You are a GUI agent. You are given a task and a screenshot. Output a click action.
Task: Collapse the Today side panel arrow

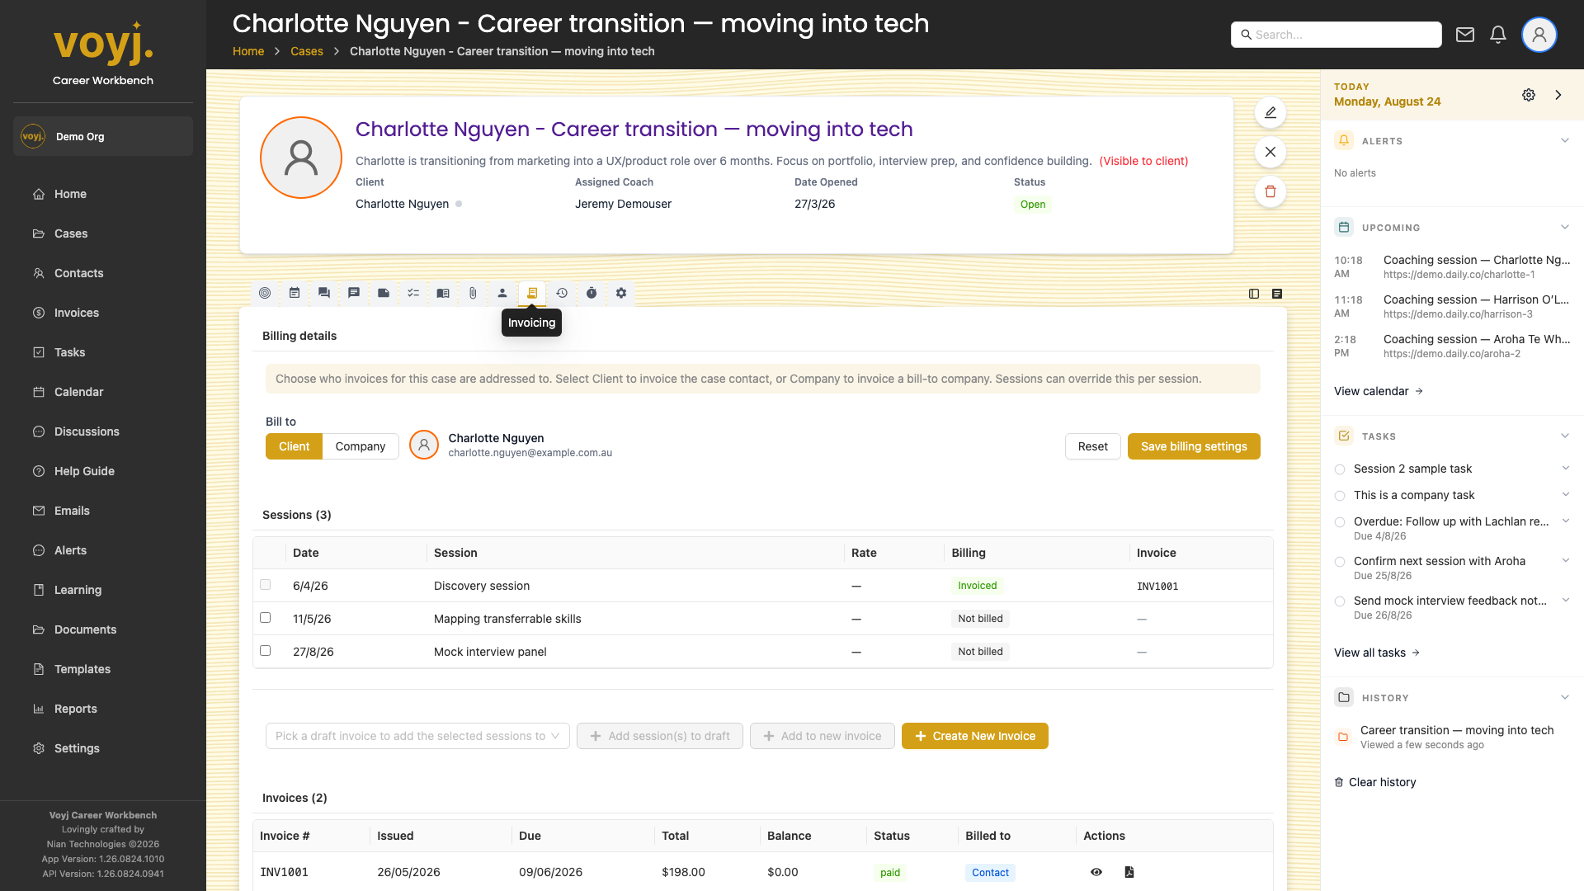[1558, 95]
